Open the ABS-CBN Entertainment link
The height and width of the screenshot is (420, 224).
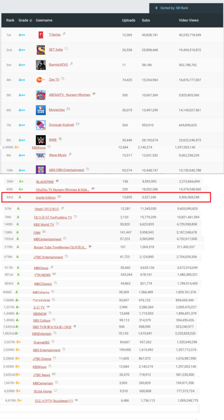[67, 170]
